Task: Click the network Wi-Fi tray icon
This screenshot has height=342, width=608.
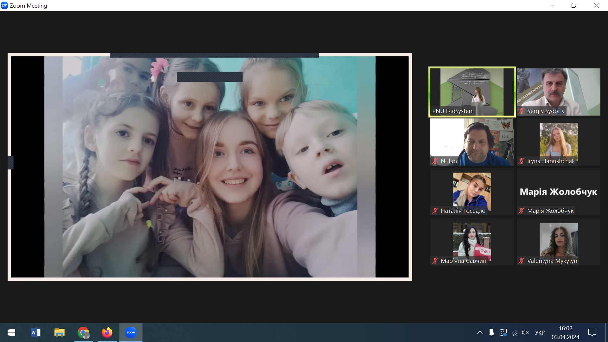Action: [515, 332]
